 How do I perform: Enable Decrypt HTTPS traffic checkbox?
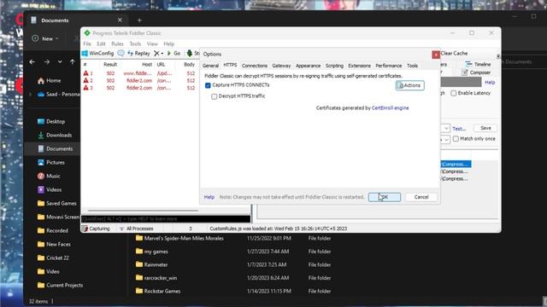[215, 96]
